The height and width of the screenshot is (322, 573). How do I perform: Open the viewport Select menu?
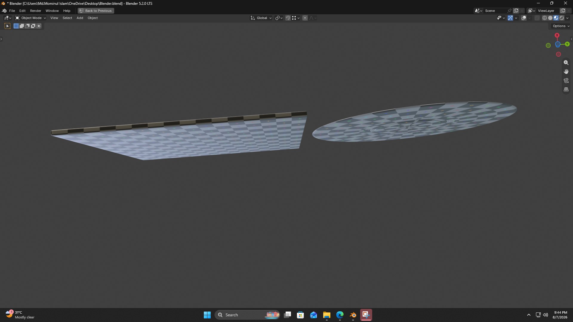pyautogui.click(x=67, y=18)
